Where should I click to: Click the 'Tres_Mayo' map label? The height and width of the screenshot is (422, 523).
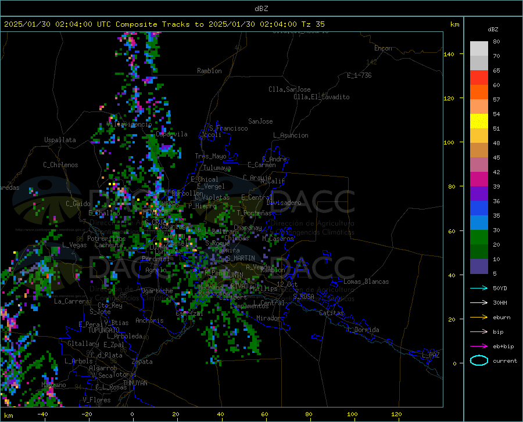[x=210, y=156]
